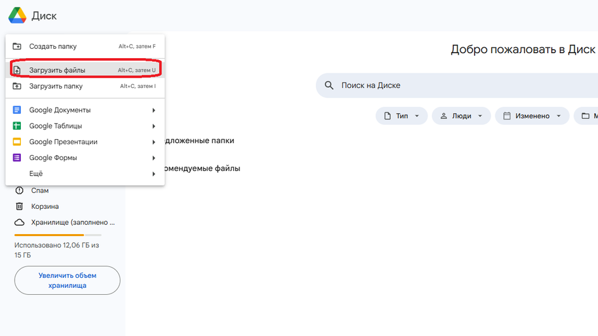598x336 pixels.
Task: Click the Alt+C, затем F shortcut text
Action: (x=137, y=46)
